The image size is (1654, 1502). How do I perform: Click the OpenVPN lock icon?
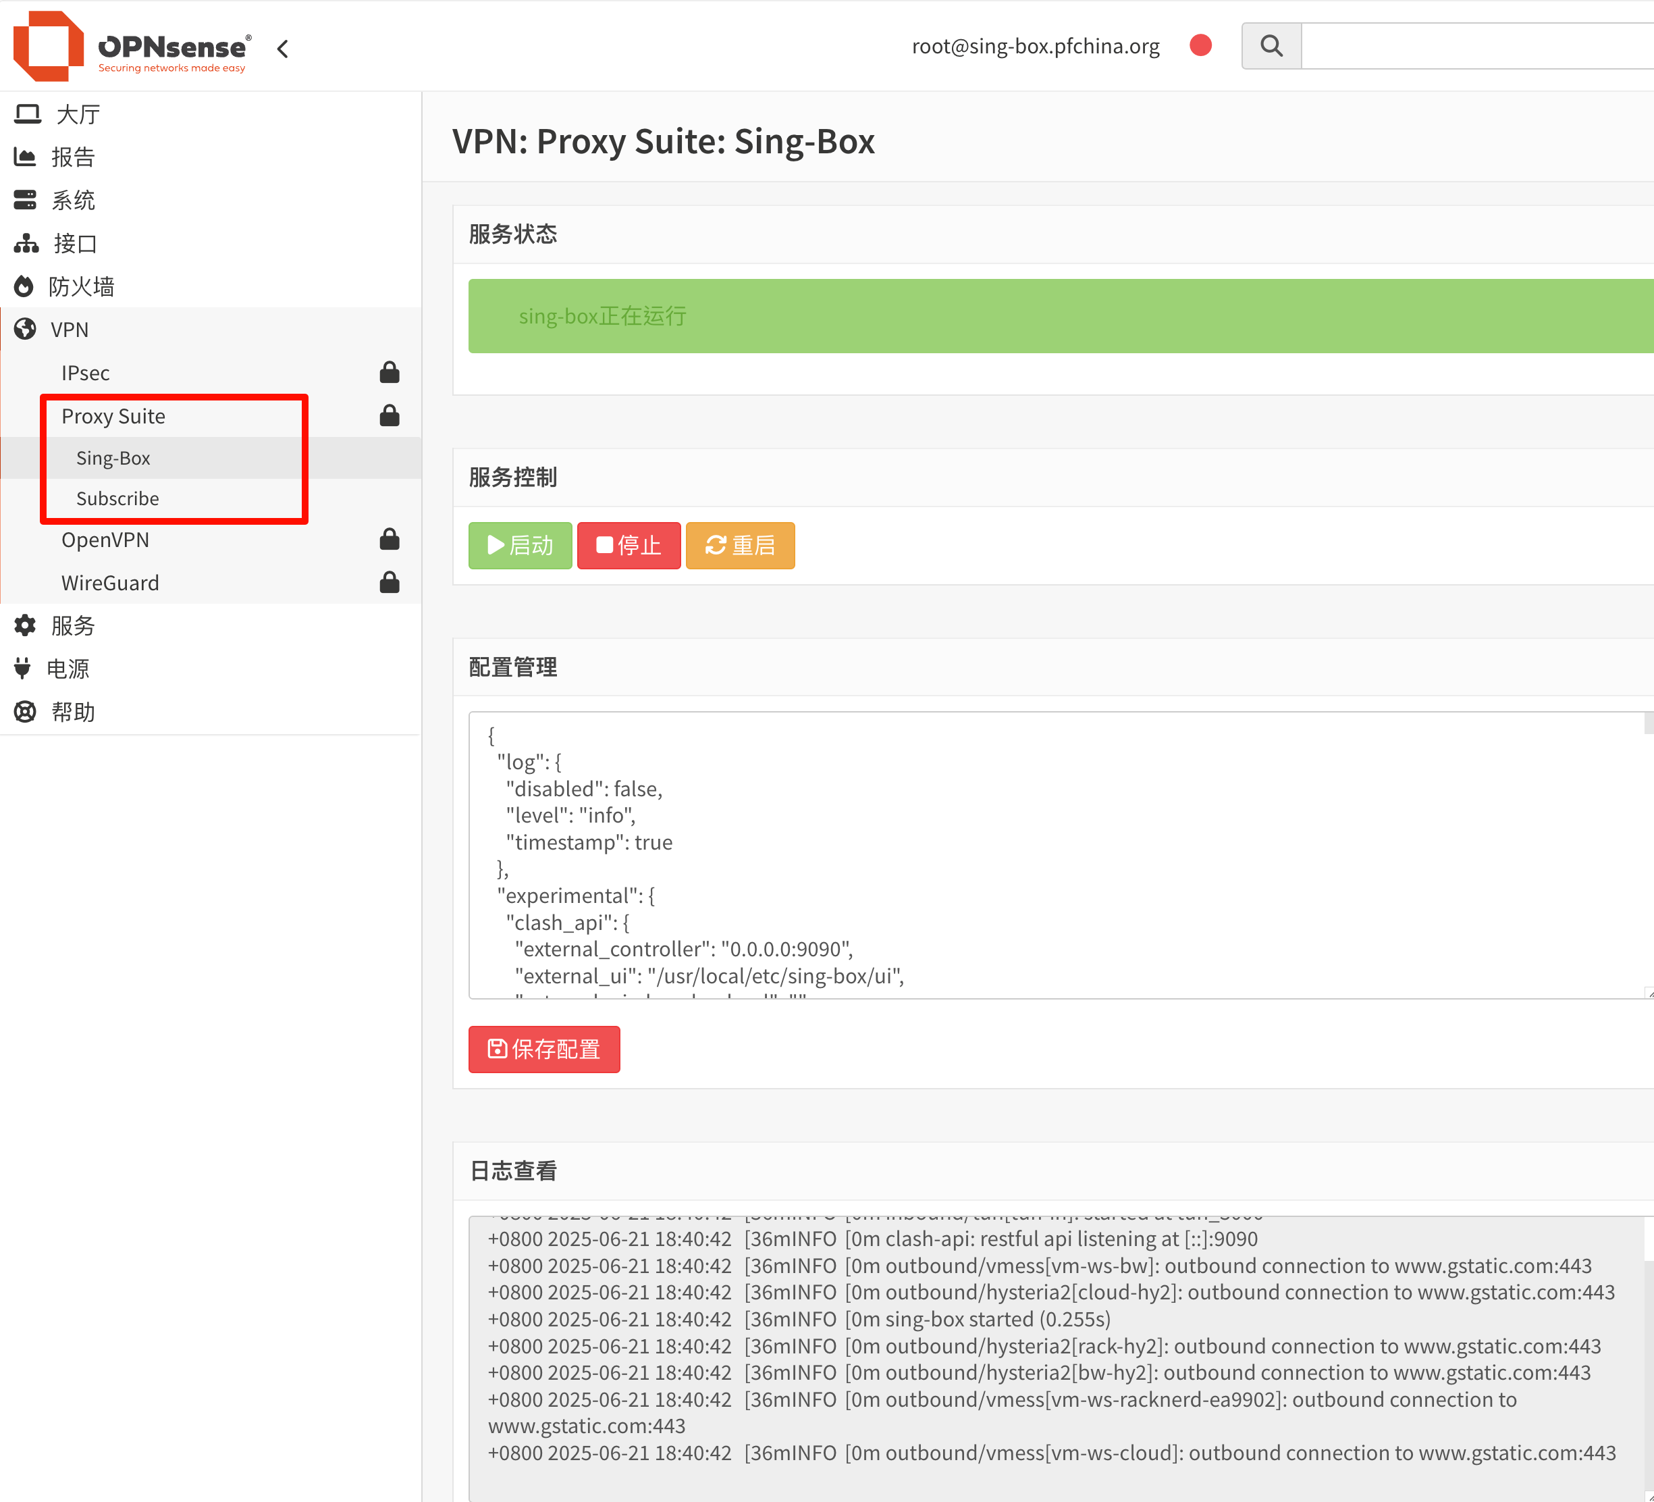389,539
